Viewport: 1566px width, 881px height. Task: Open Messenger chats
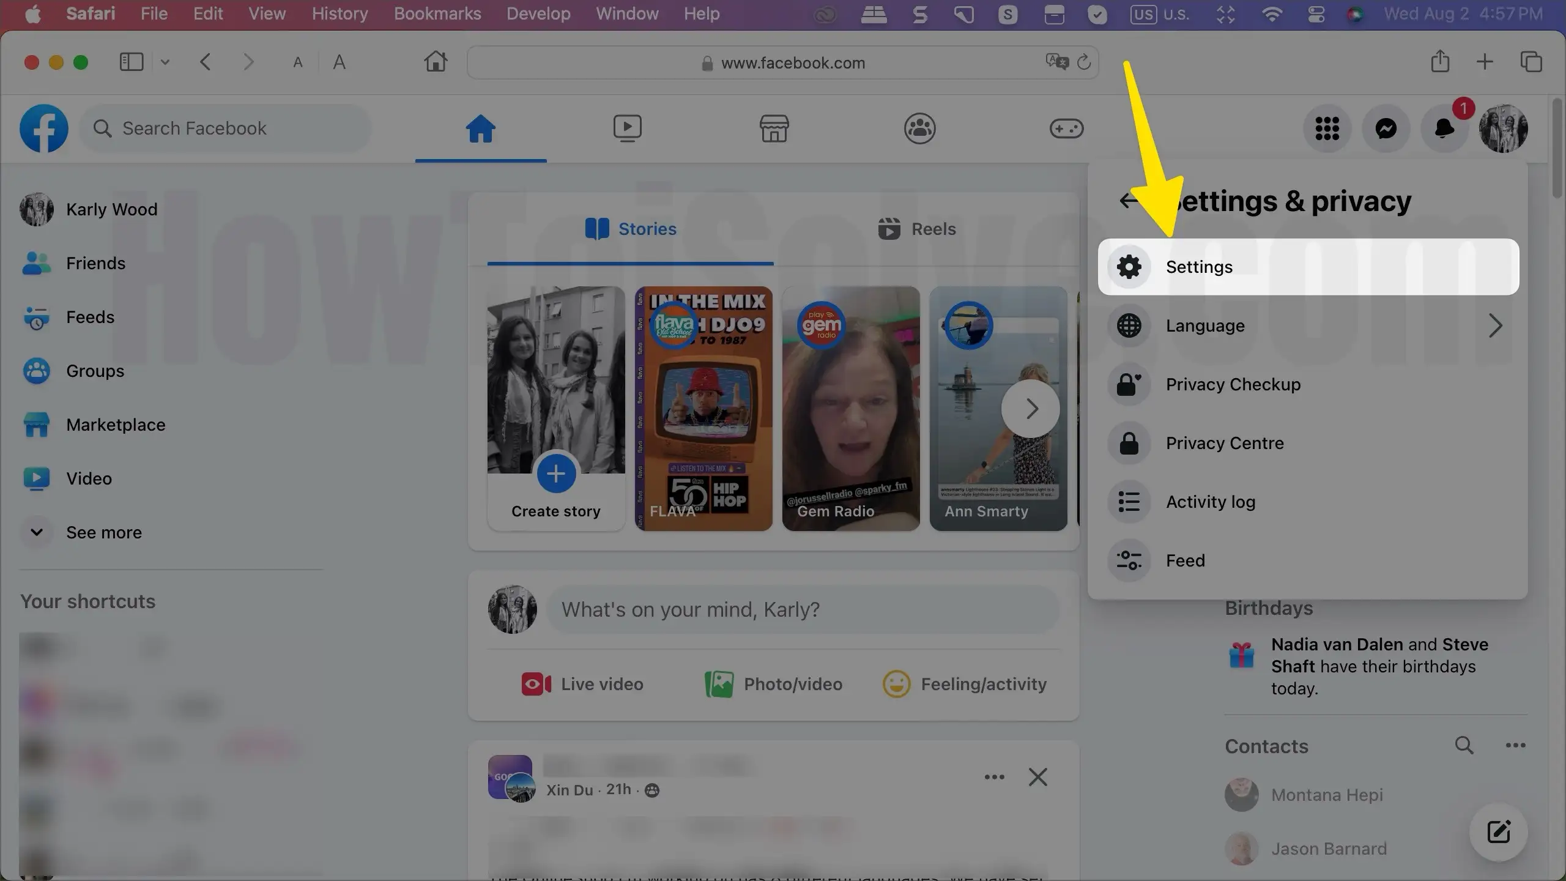pyautogui.click(x=1386, y=128)
